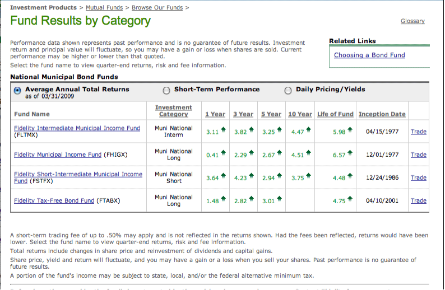
Task: Click up arrow beside FSTFX Life of Fund 4.48
Action: pyautogui.click(x=350, y=176)
